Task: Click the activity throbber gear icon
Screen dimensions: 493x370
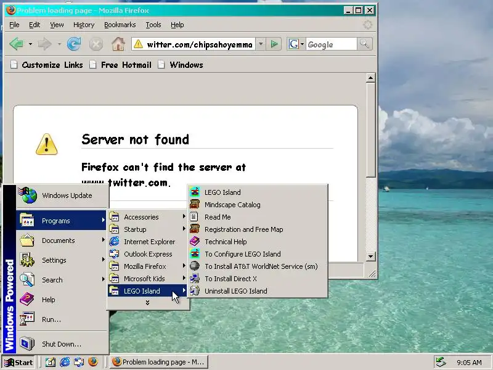Action: coord(367,25)
